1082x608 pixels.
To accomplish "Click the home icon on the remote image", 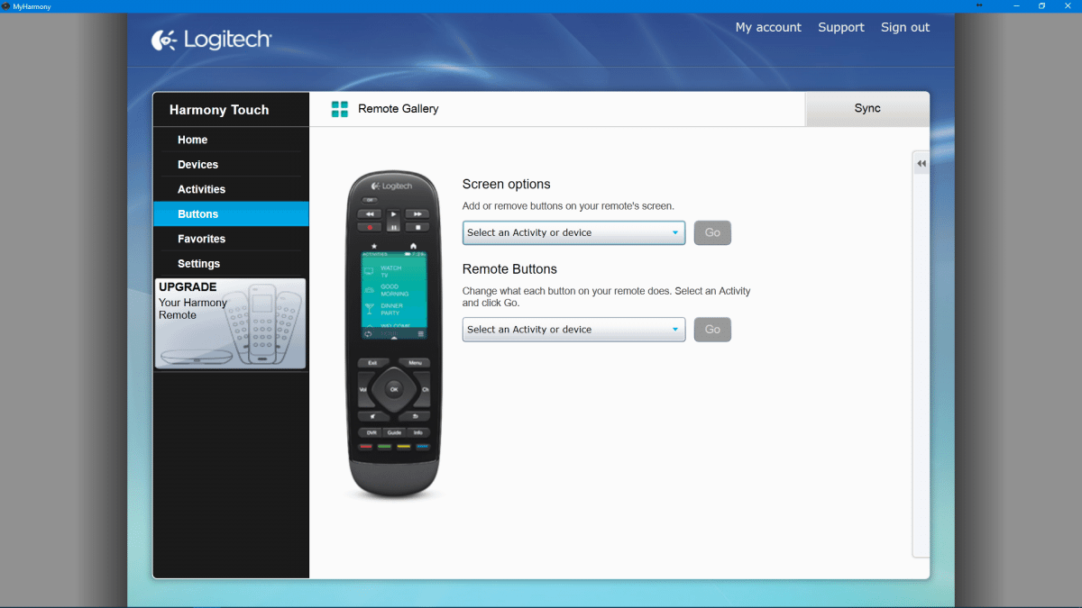I will [413, 246].
